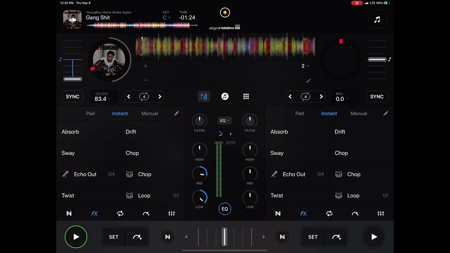Click left deck tempo slider handle
This screenshot has height=253, width=450.
[x=73, y=79]
